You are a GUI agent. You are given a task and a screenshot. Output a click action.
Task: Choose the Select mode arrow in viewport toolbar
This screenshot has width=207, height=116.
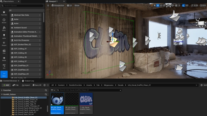[155, 5]
